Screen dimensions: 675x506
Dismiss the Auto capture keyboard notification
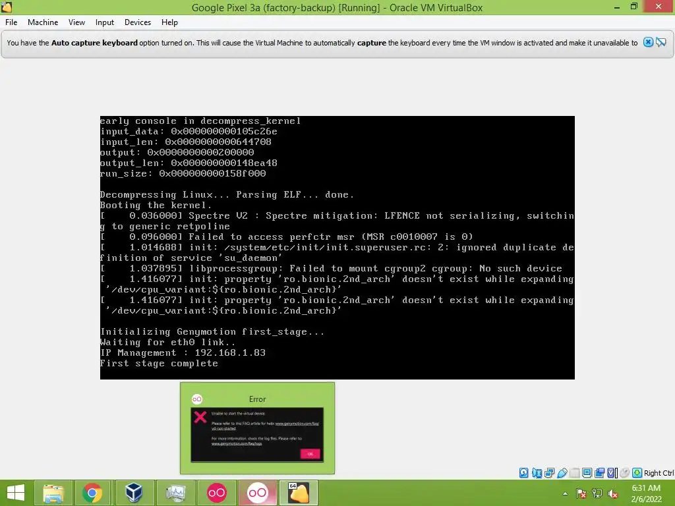[649, 42]
